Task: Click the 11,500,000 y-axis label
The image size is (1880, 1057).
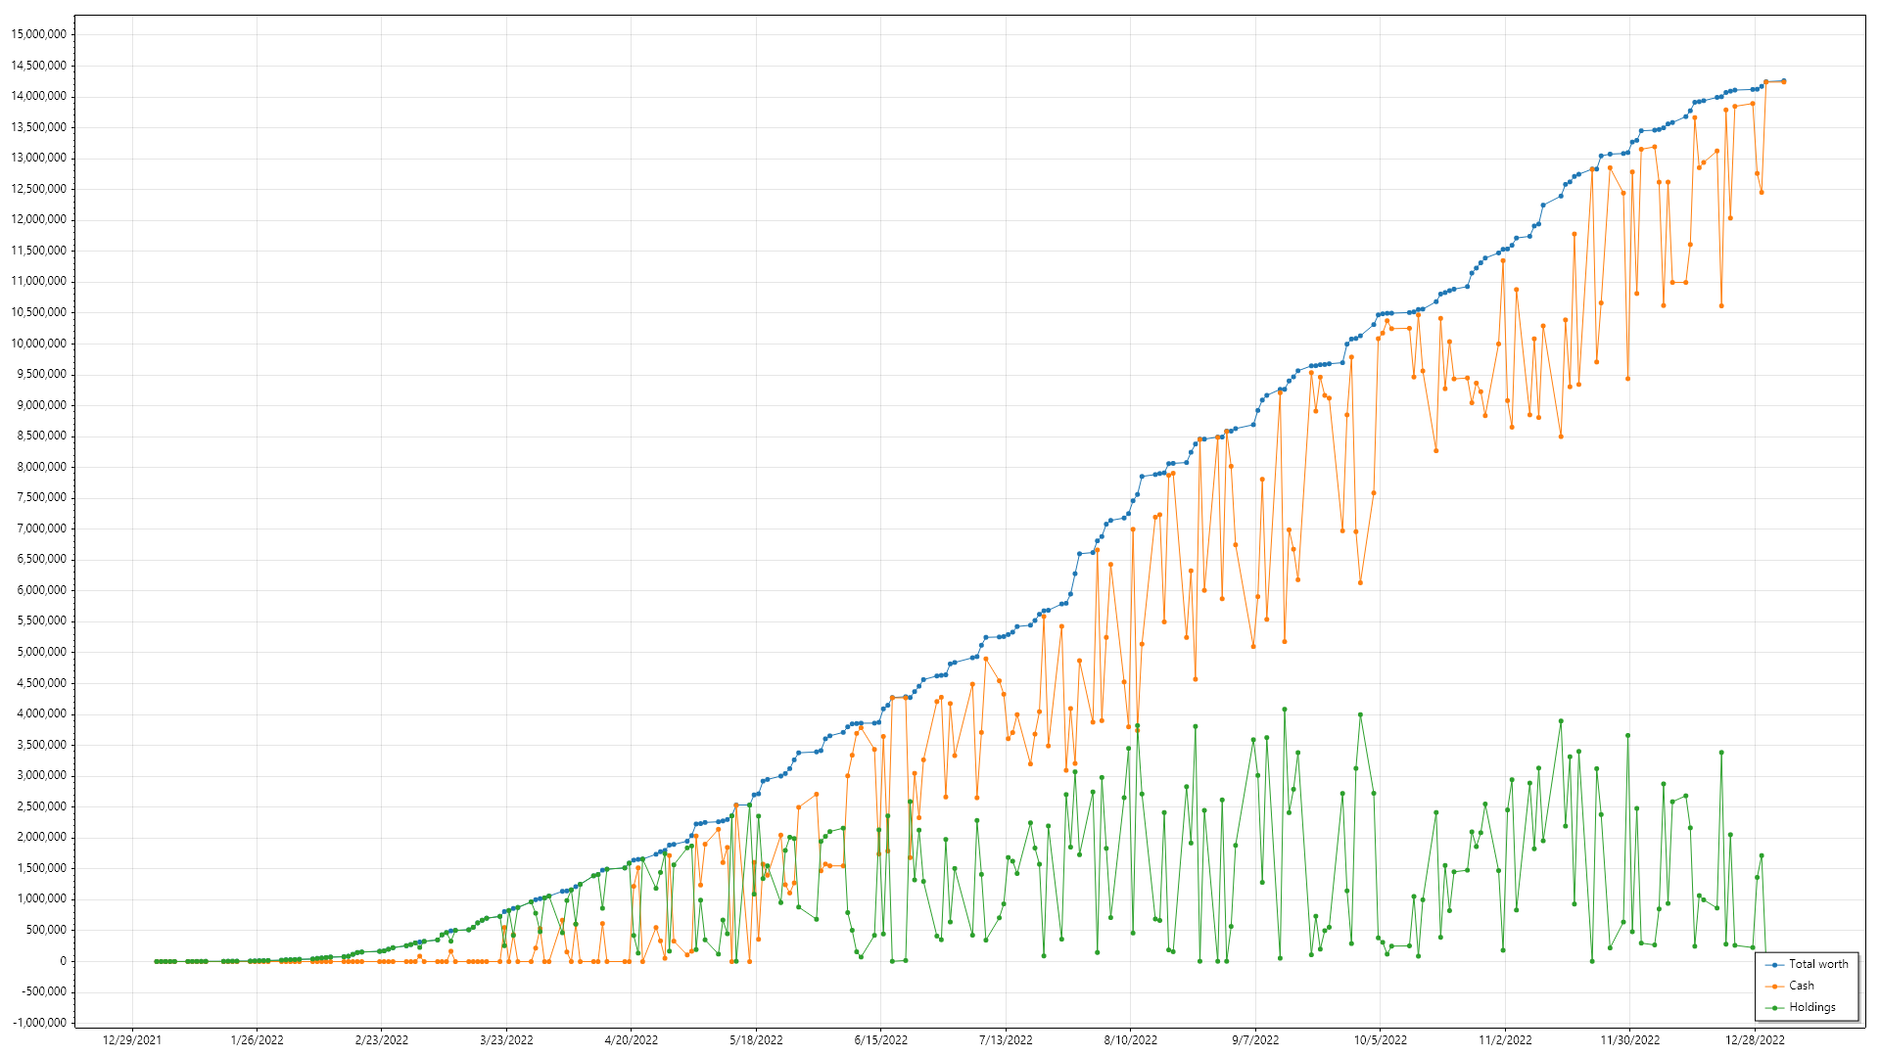Action: tap(39, 251)
